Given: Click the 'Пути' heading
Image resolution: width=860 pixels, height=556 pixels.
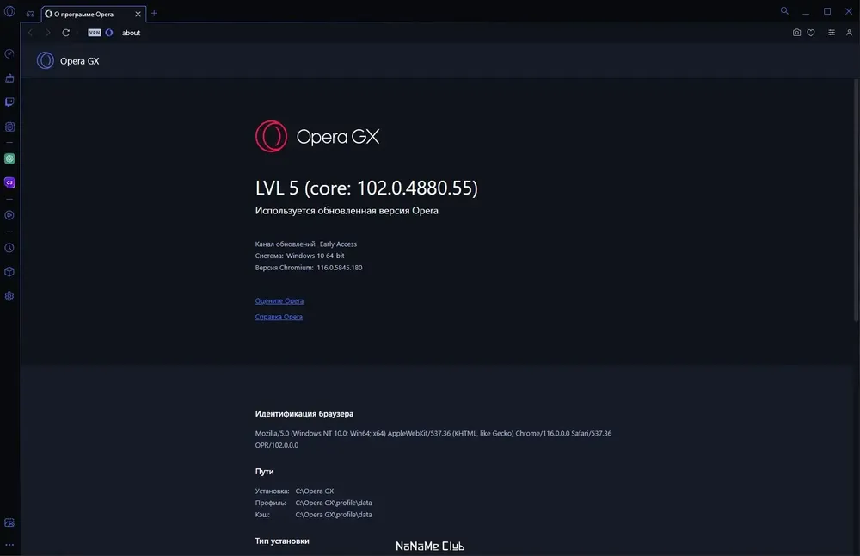Looking at the screenshot, I should tap(264, 472).
